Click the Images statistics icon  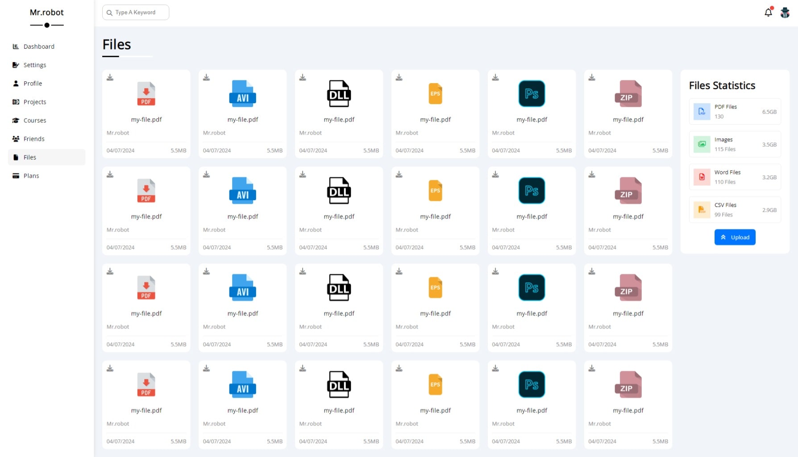tap(702, 144)
